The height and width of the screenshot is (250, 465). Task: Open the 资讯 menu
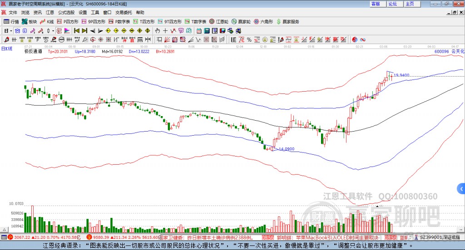[37, 12]
